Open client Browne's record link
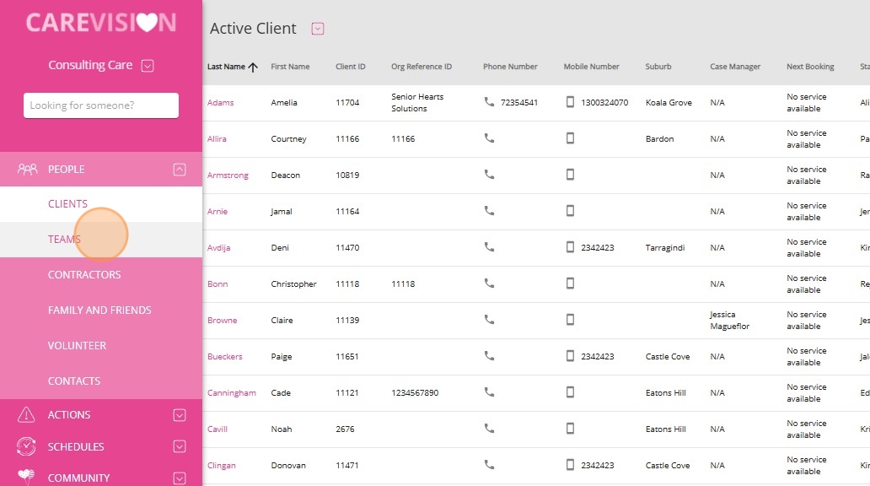Viewport: 870px width, 486px height. (222, 320)
